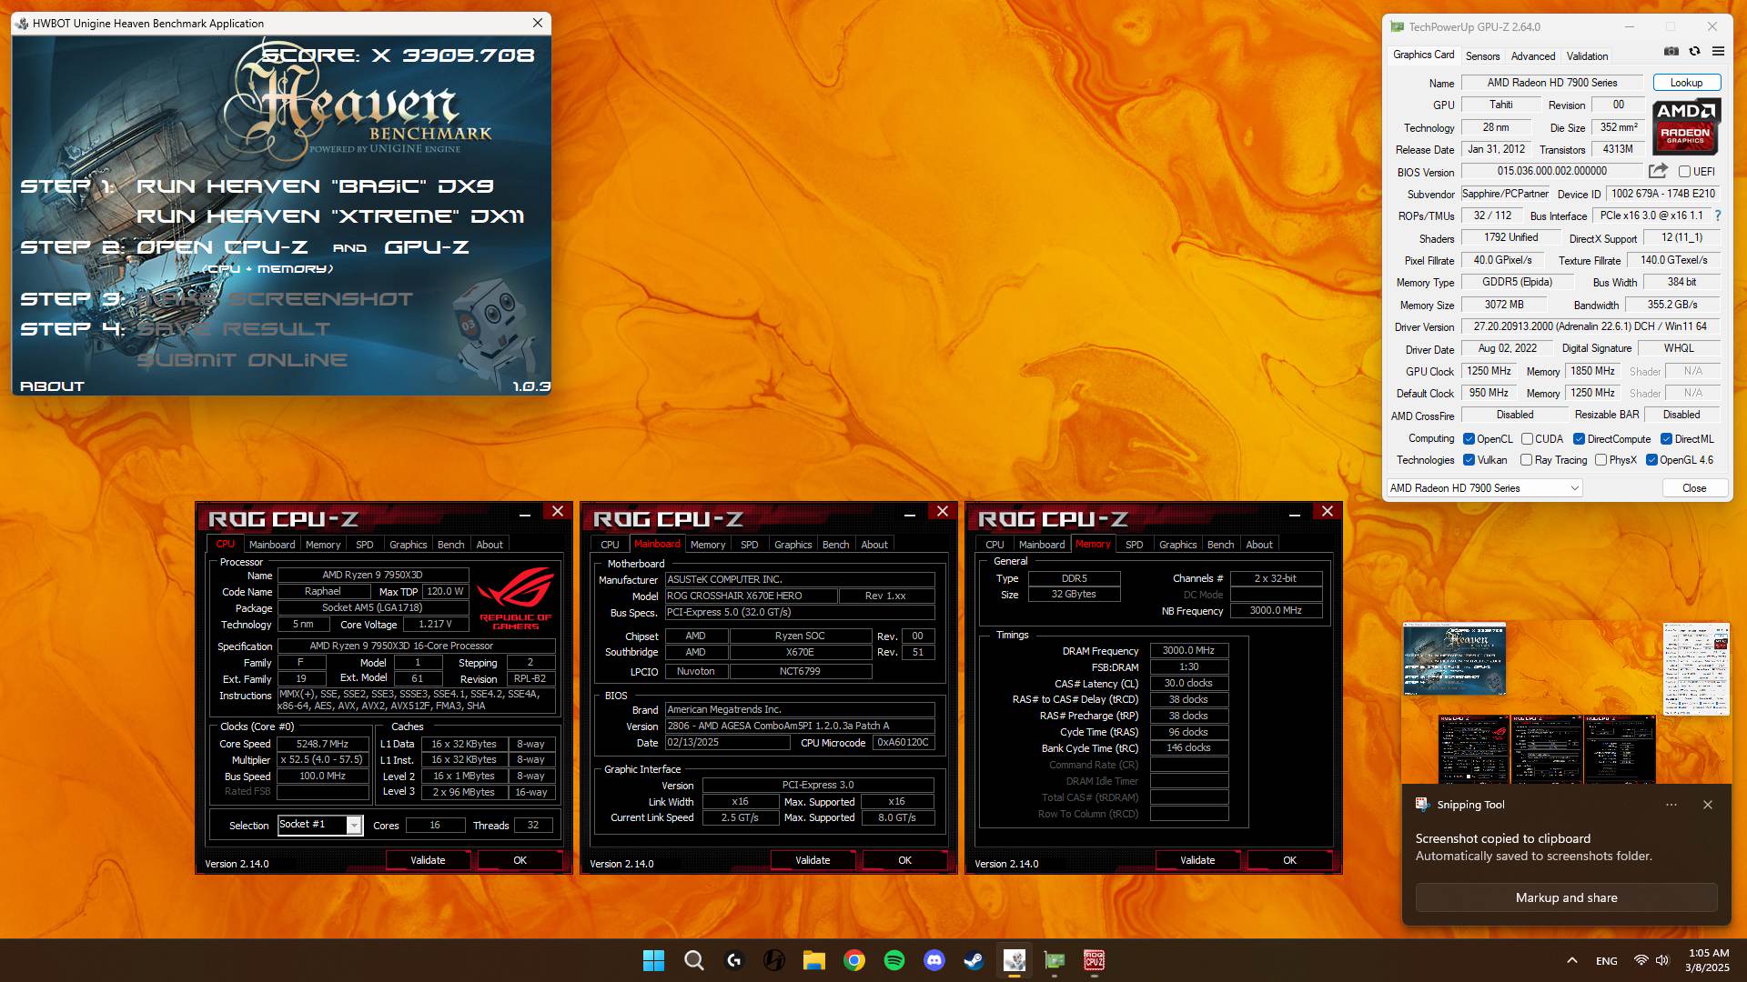Image resolution: width=1747 pixels, height=982 pixels.
Task: Toggle the CUDA checkbox
Action: pos(1527,438)
